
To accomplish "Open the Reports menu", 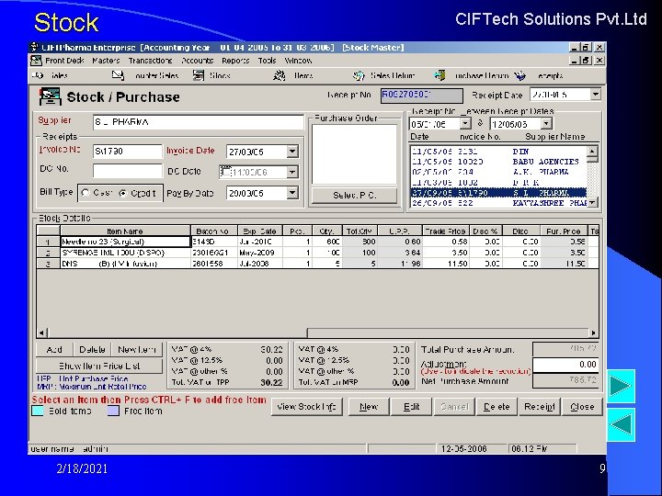I will tap(235, 61).
